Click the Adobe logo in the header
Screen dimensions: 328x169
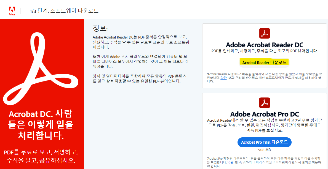coord(12,11)
